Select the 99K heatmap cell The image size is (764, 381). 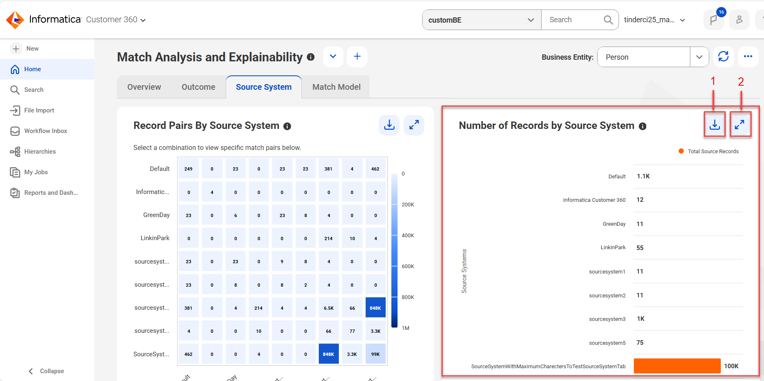tap(375, 354)
